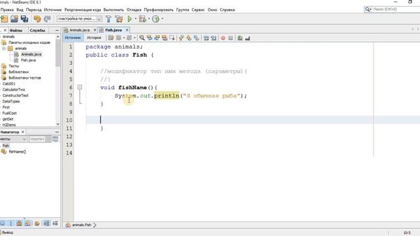The height and width of the screenshot is (236, 420).
Task: Undo the last edit with the toolbar arrow
Action: tap(37, 19)
